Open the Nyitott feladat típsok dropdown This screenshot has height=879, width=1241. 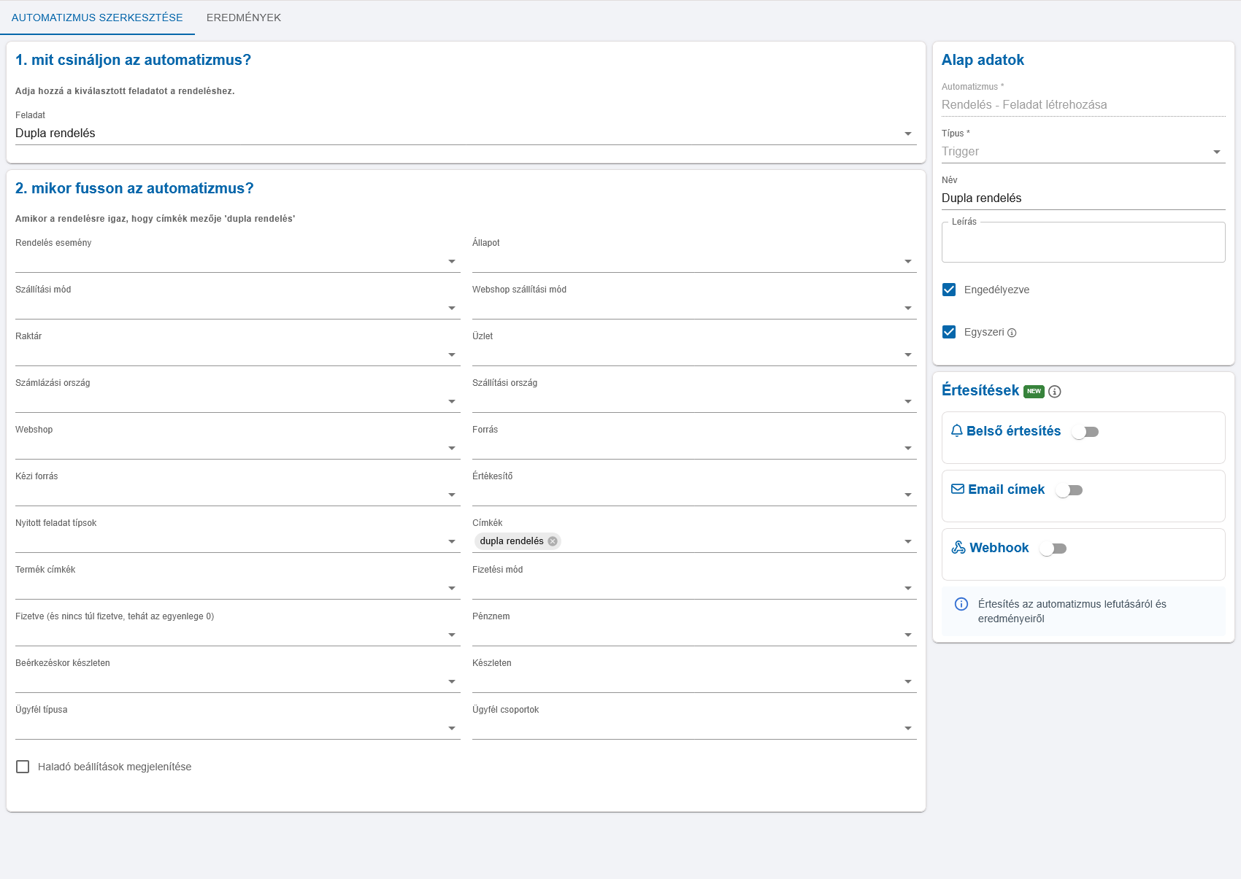coord(238,541)
